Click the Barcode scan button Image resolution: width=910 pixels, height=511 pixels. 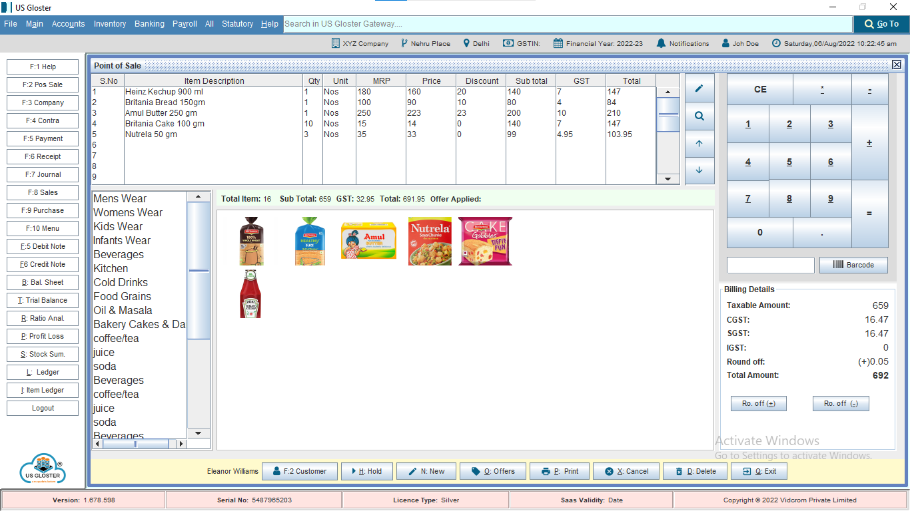[x=853, y=265]
